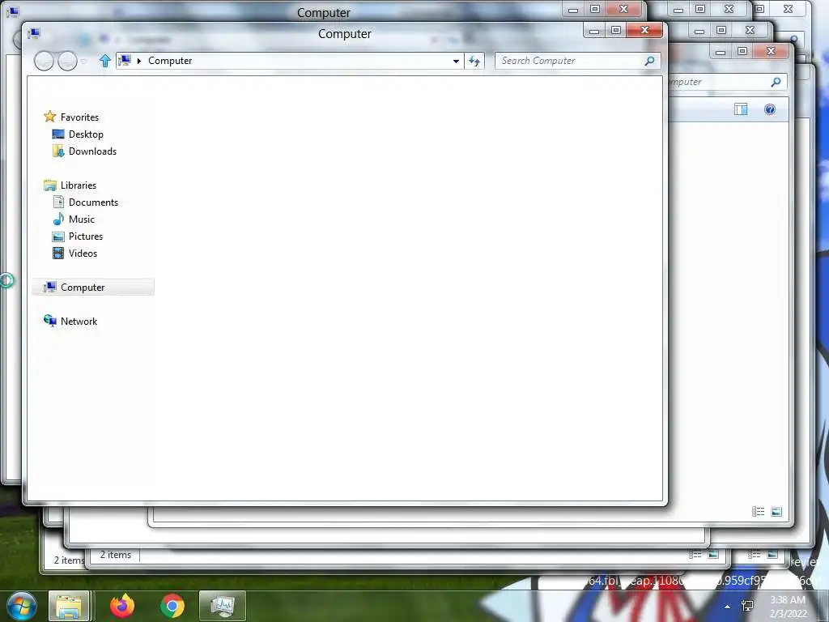
Task: Select Desktop in the navigation pane
Action: click(86, 134)
